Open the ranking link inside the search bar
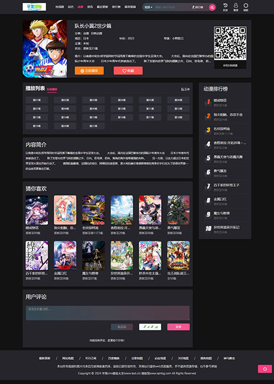 pos(197,7)
